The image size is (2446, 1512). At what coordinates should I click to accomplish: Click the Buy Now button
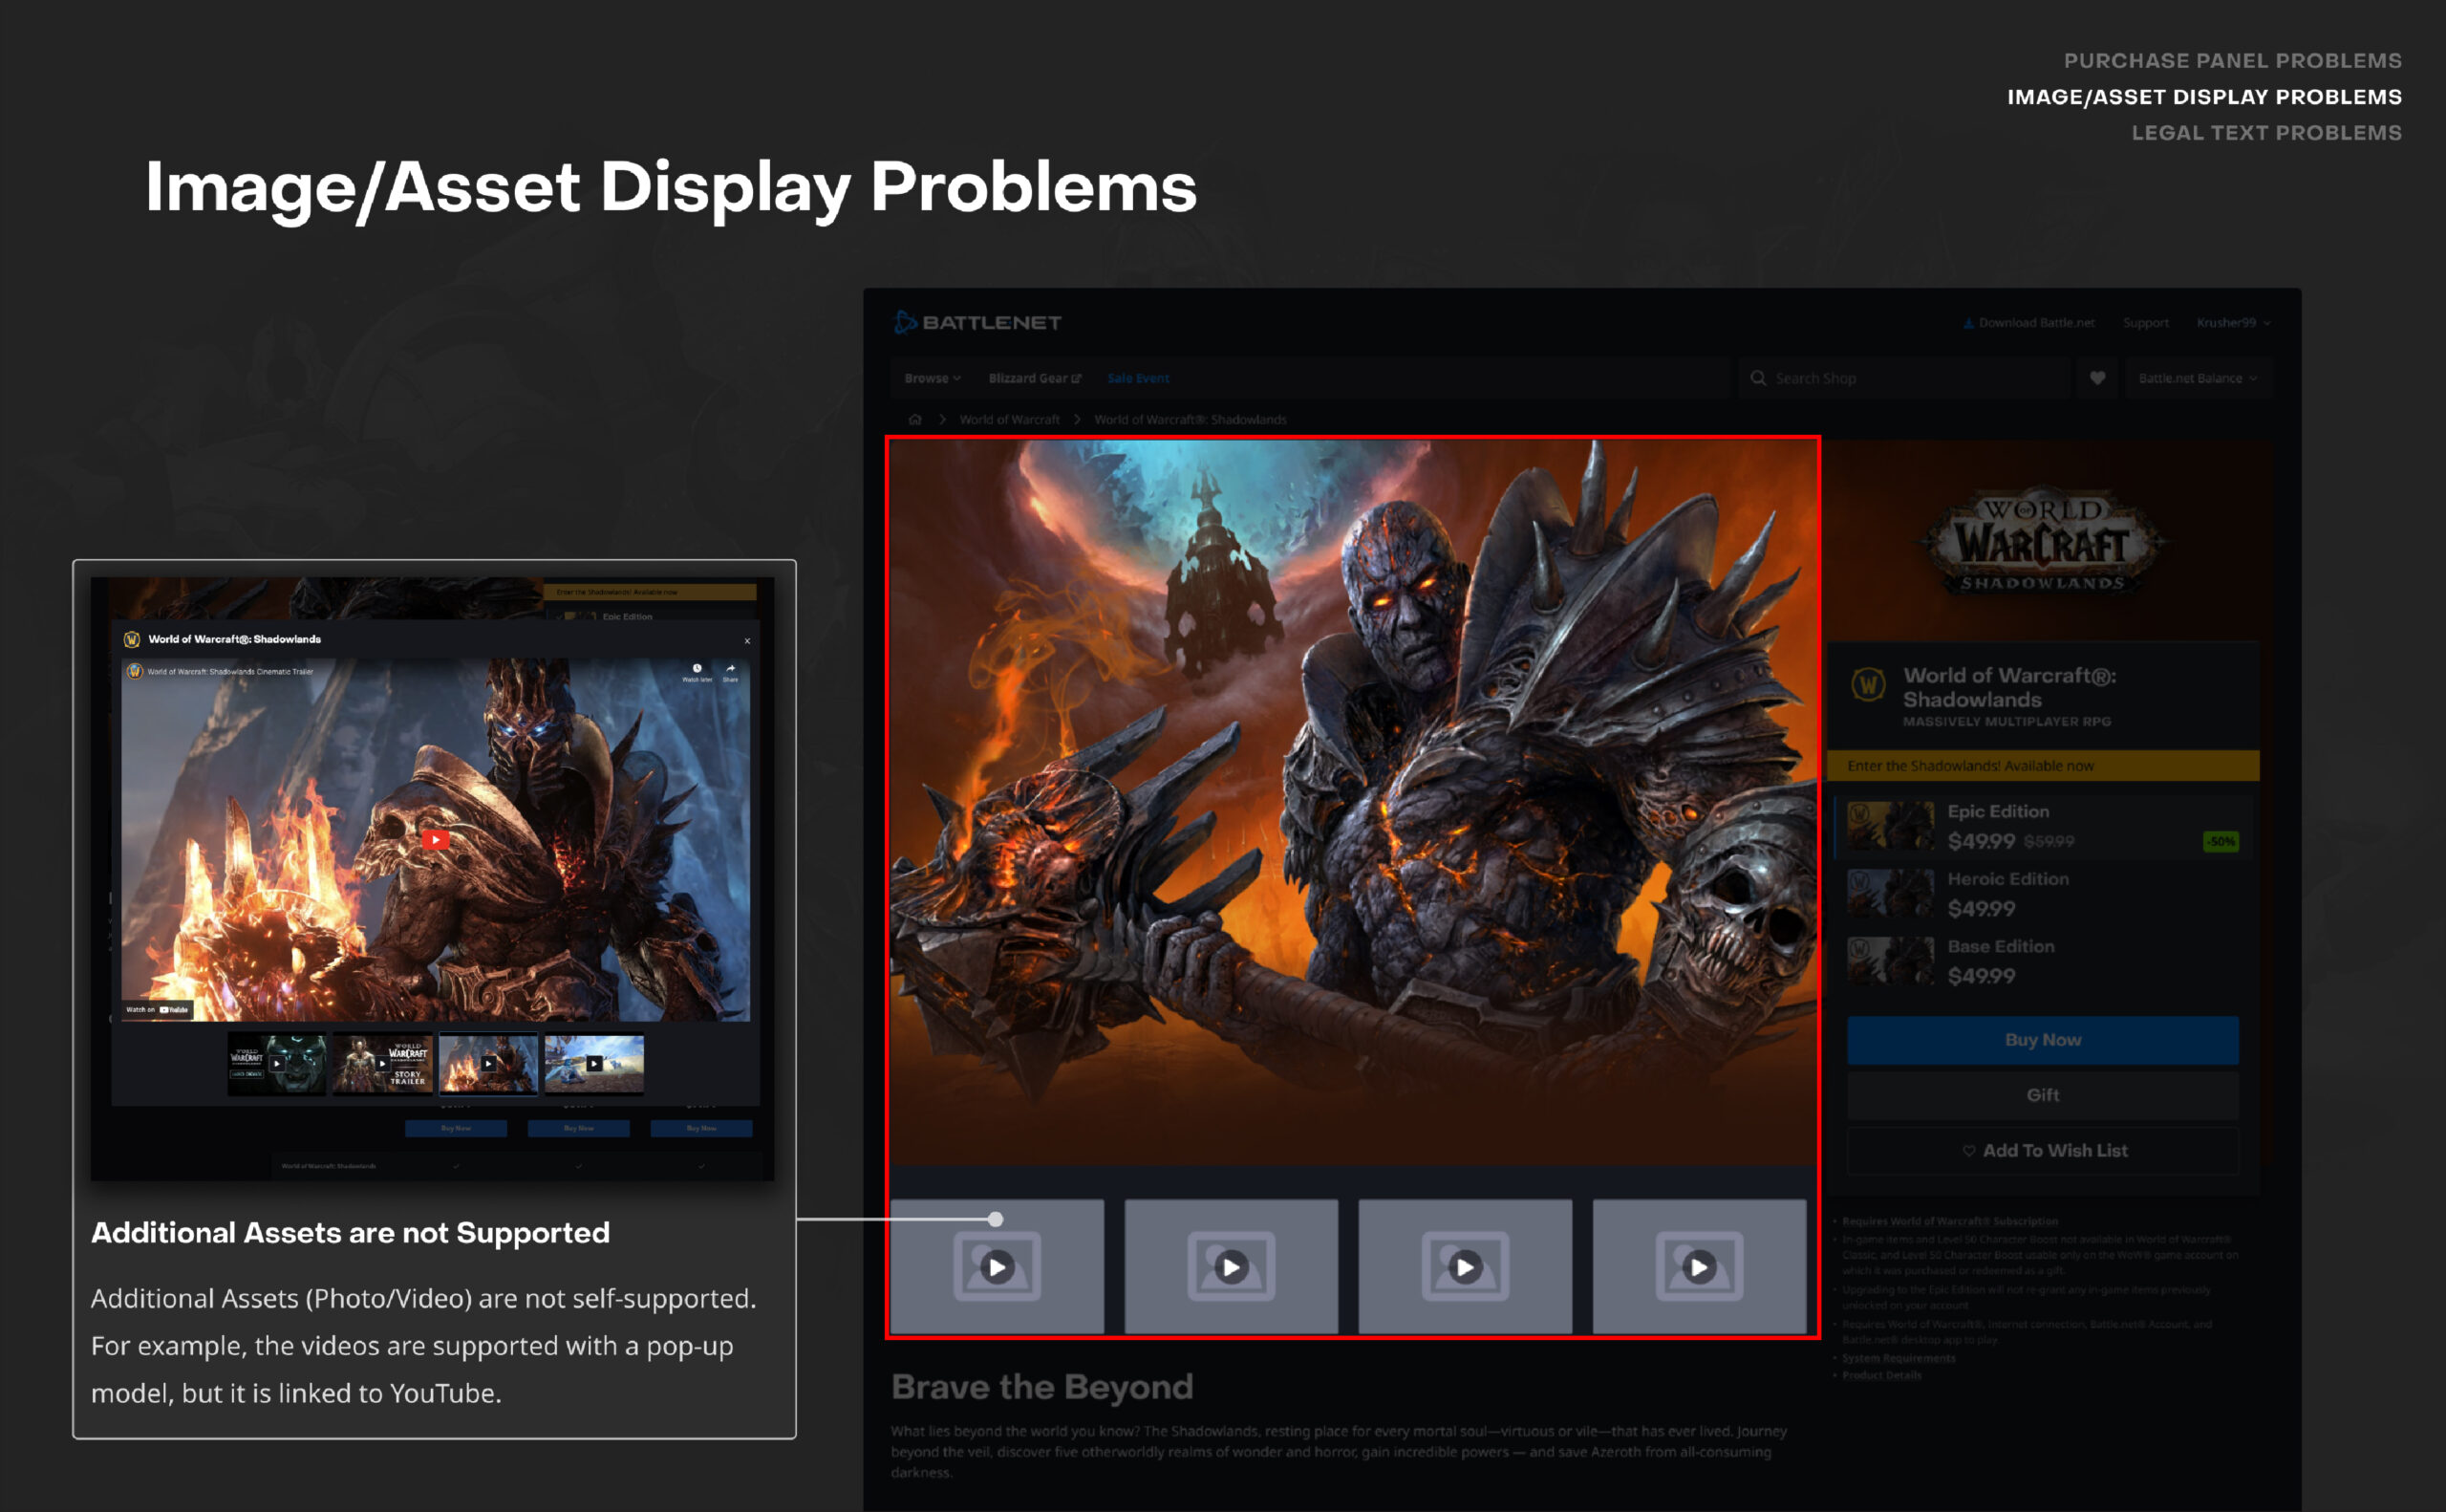pyautogui.click(x=2042, y=1040)
